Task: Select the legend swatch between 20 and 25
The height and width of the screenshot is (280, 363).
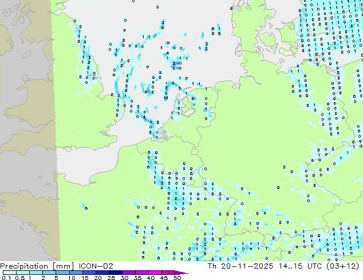Action: coord(102,273)
